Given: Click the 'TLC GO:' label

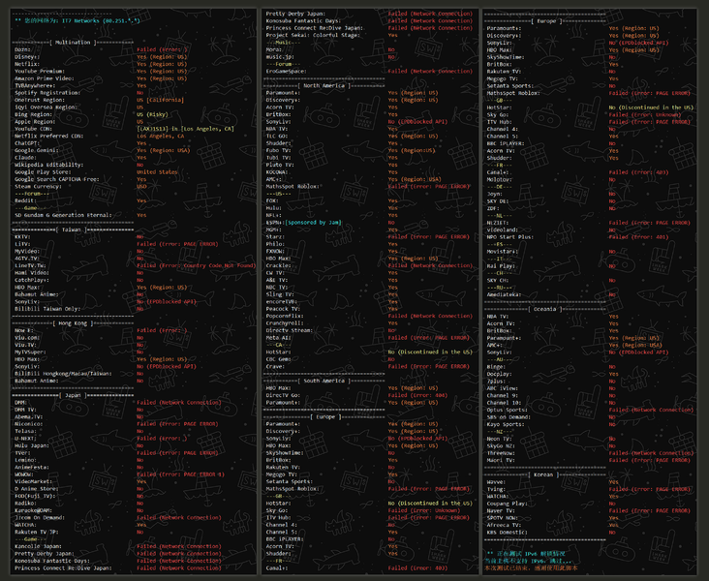Looking at the screenshot, I should (277, 137).
